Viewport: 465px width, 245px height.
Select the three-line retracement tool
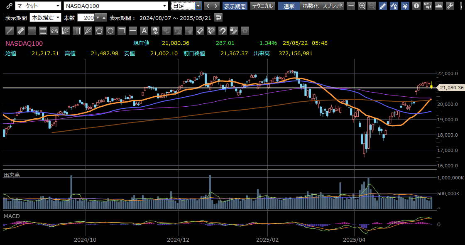click(x=32, y=31)
